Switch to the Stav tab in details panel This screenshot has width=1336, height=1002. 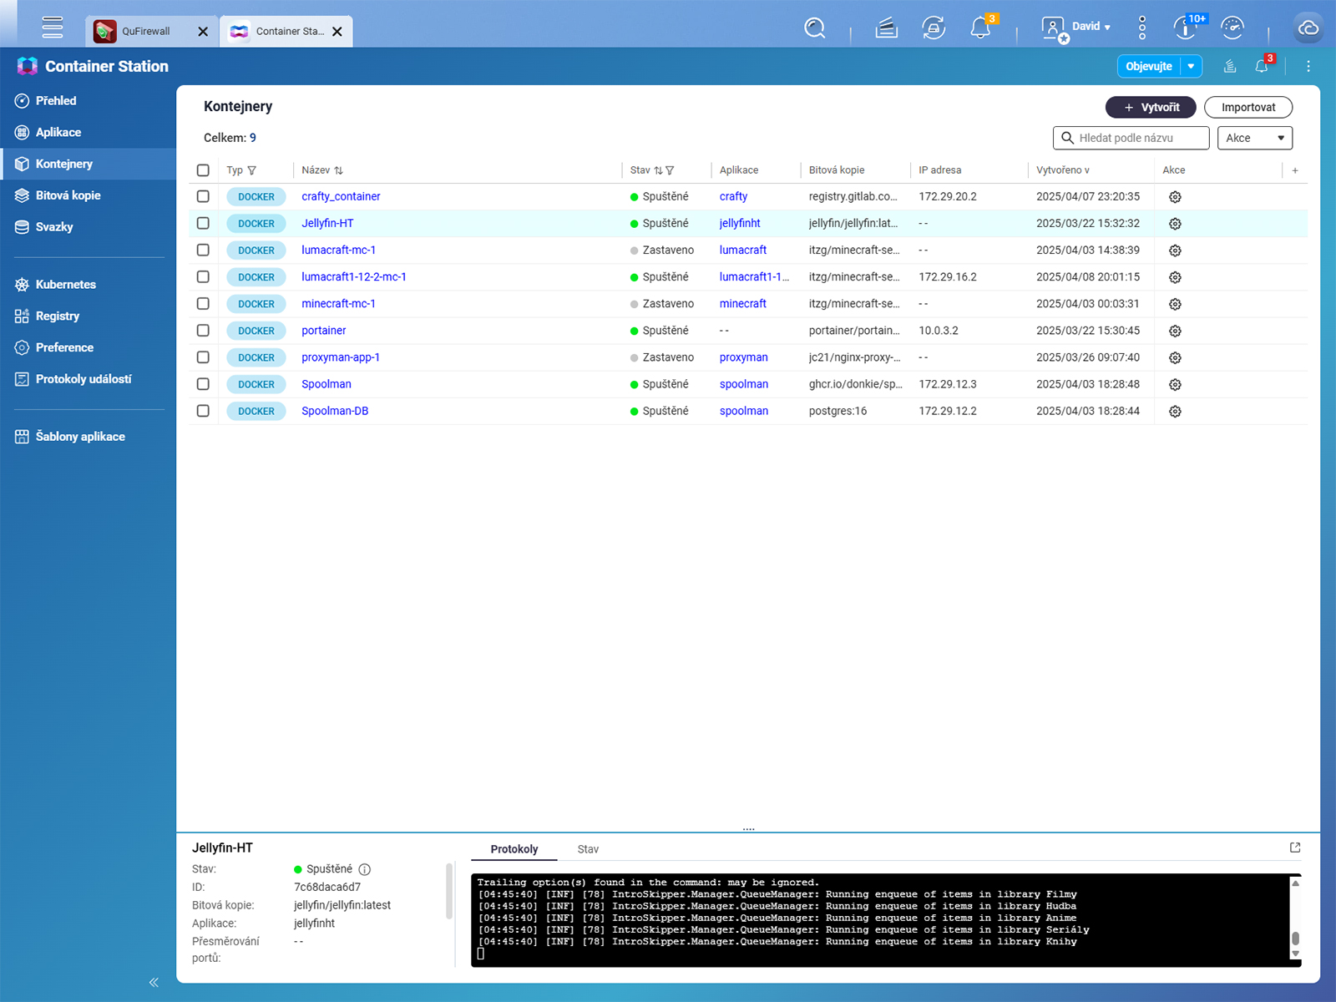tap(588, 849)
